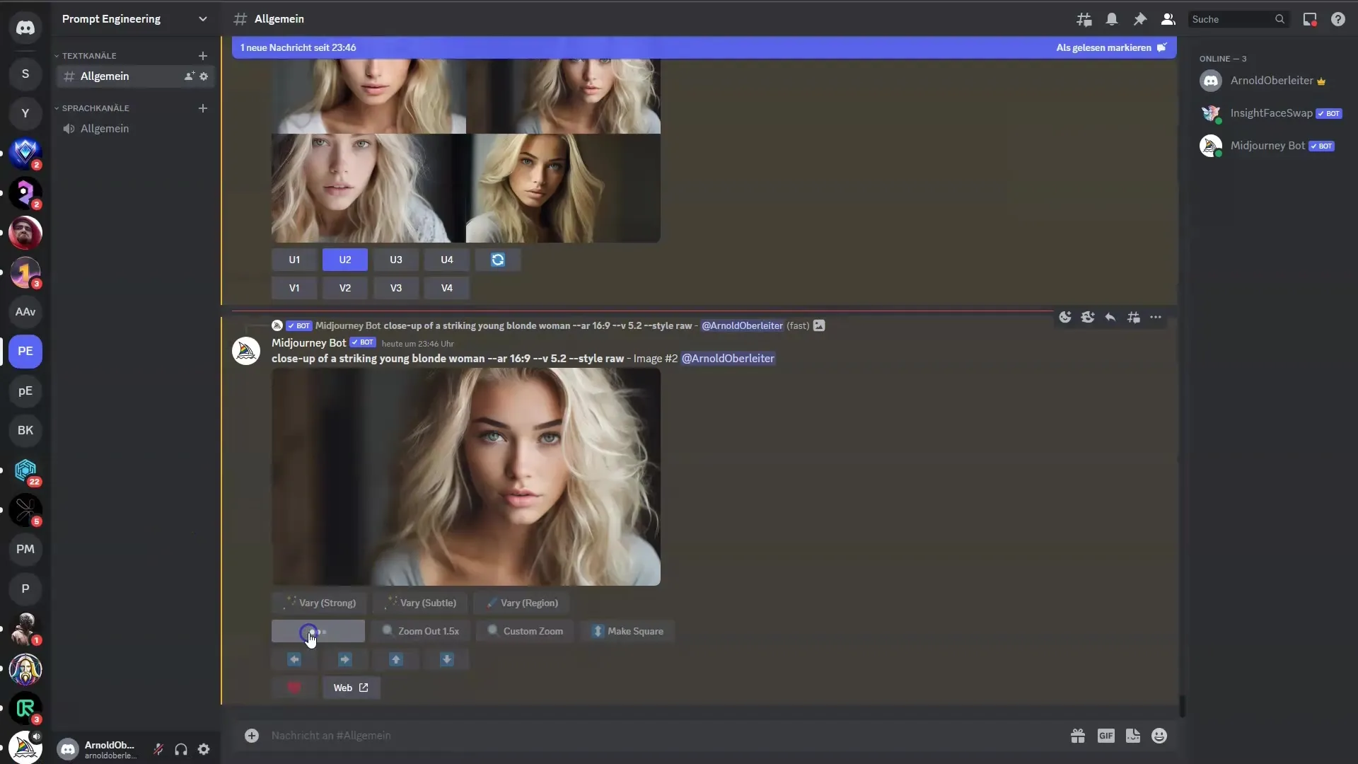Select the Vary (Region) tool icon
The height and width of the screenshot is (764, 1358).
[x=491, y=603]
